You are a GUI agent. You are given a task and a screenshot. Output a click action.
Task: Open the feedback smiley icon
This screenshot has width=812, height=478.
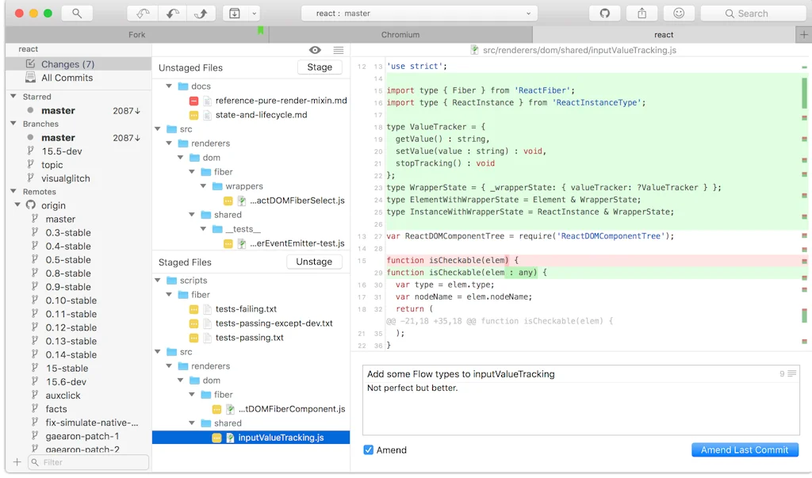click(680, 13)
